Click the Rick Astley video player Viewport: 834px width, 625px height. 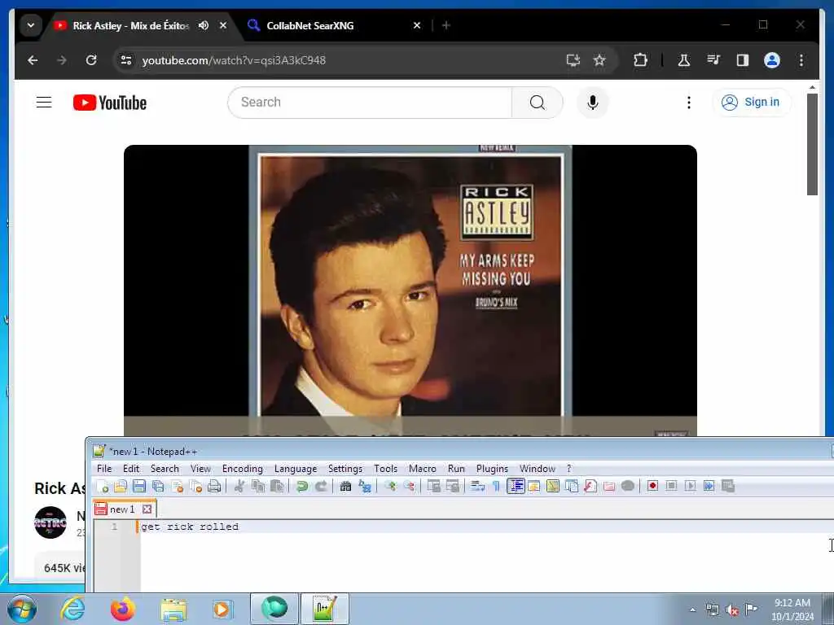tap(410, 290)
